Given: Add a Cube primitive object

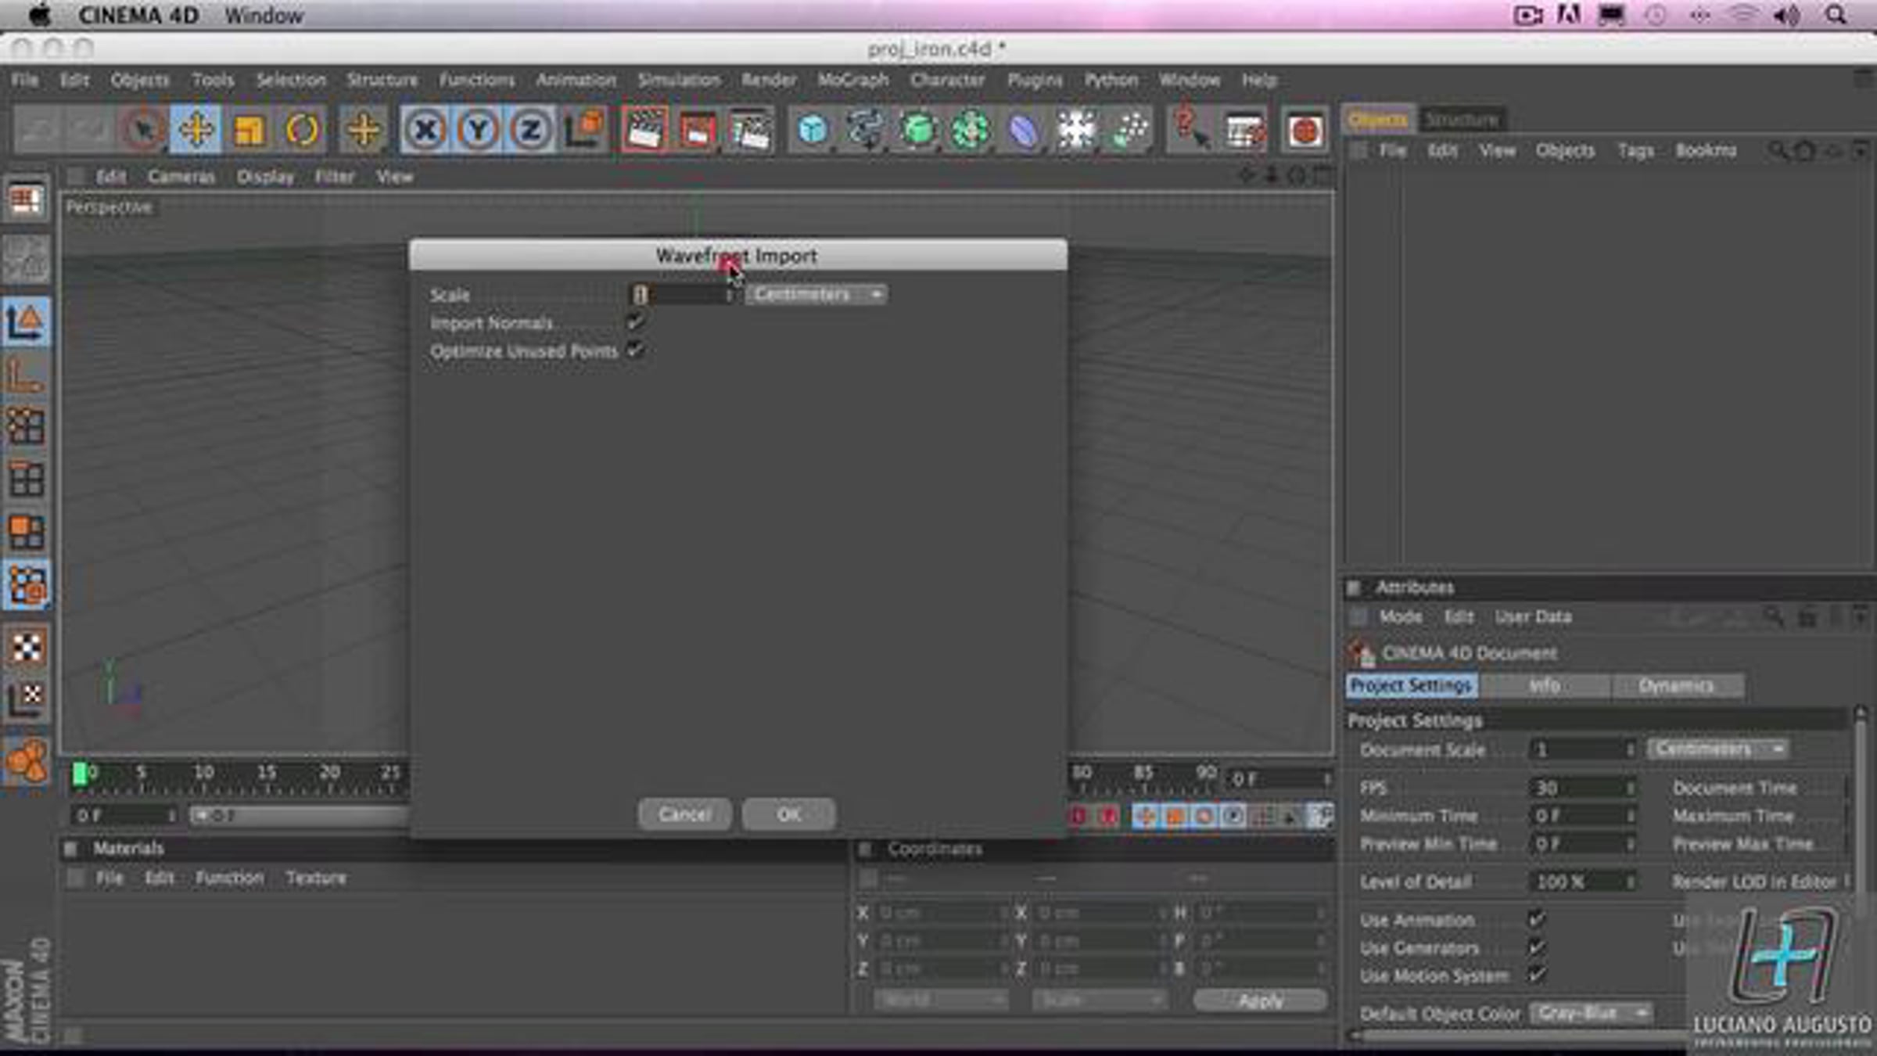Looking at the screenshot, I should [813, 129].
